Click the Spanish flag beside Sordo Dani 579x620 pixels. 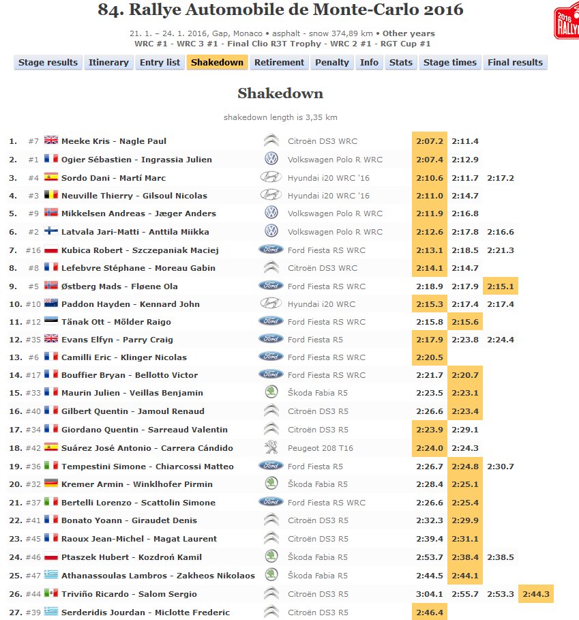point(51,177)
